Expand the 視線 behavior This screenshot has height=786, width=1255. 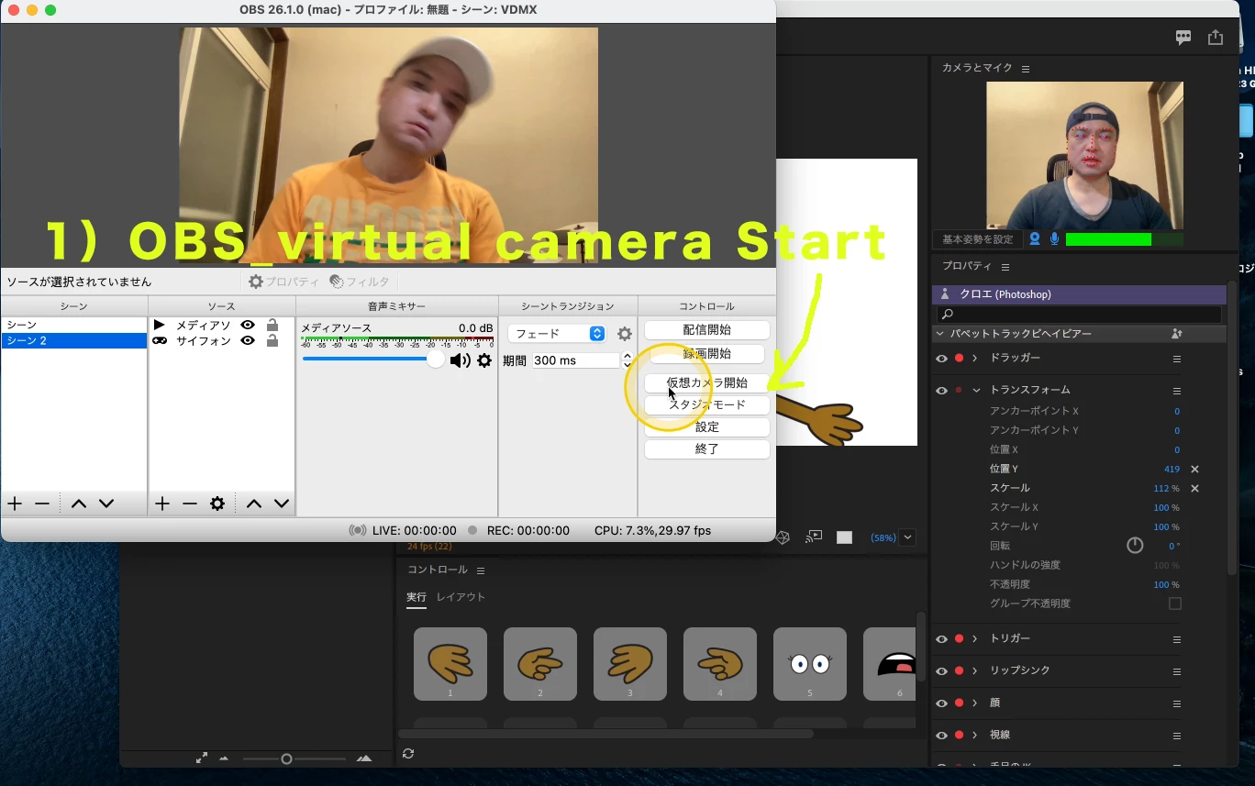pos(975,735)
